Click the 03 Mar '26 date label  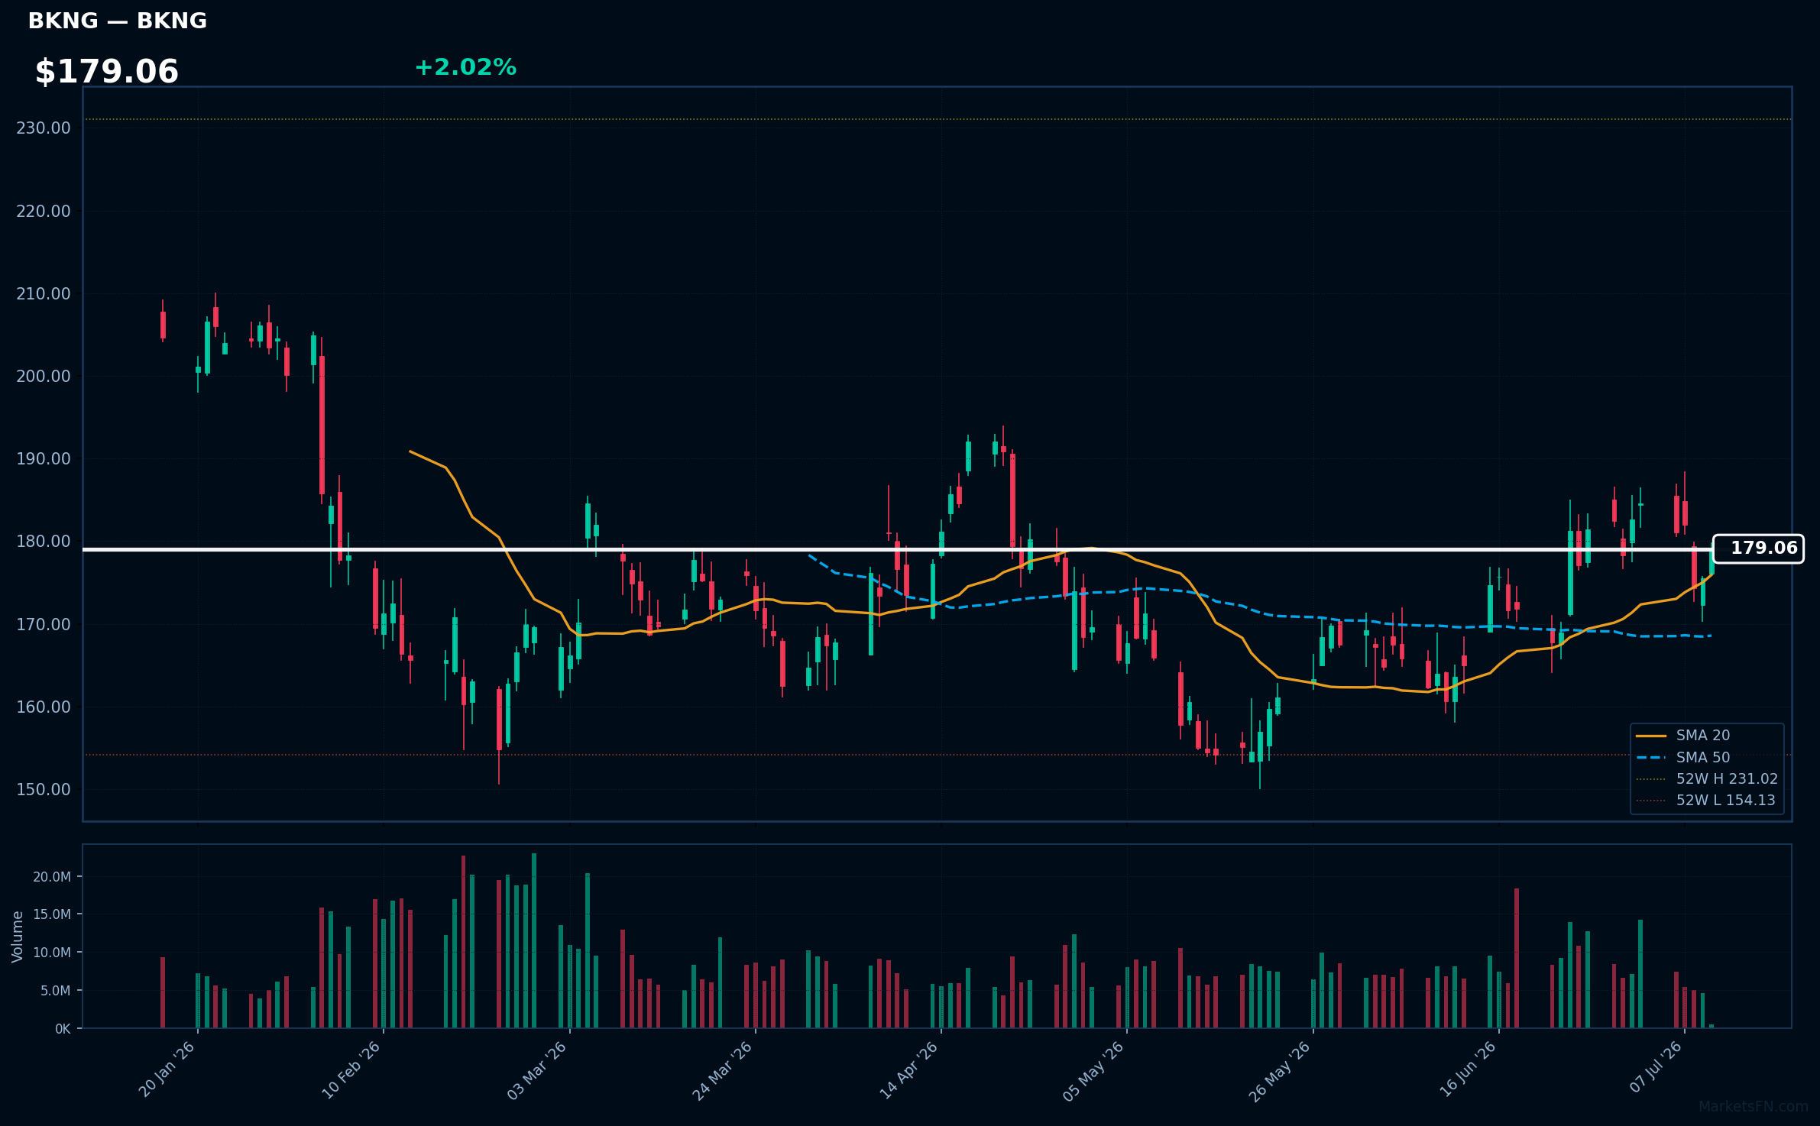tap(537, 1070)
